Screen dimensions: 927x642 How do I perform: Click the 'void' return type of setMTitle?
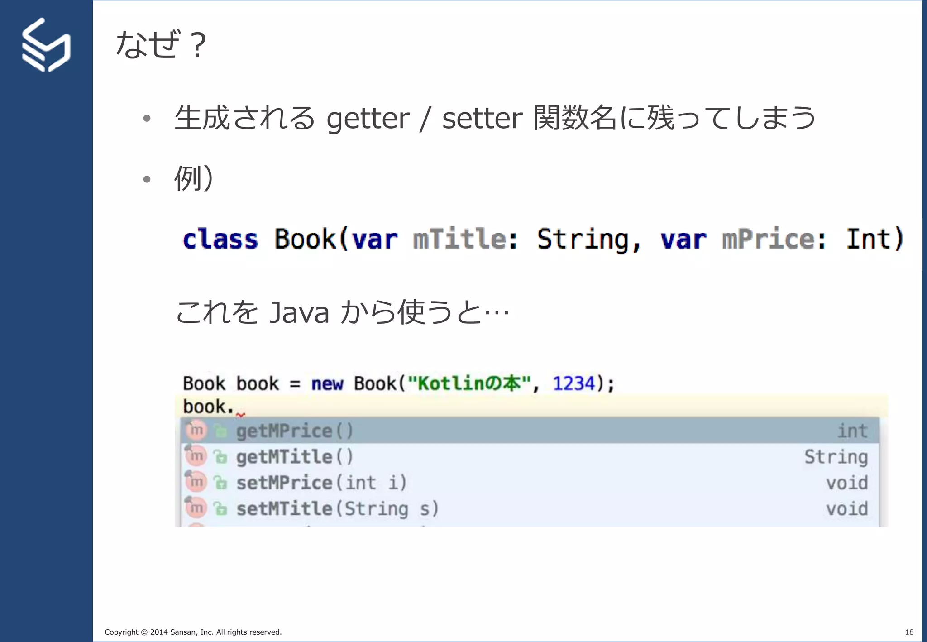click(847, 508)
